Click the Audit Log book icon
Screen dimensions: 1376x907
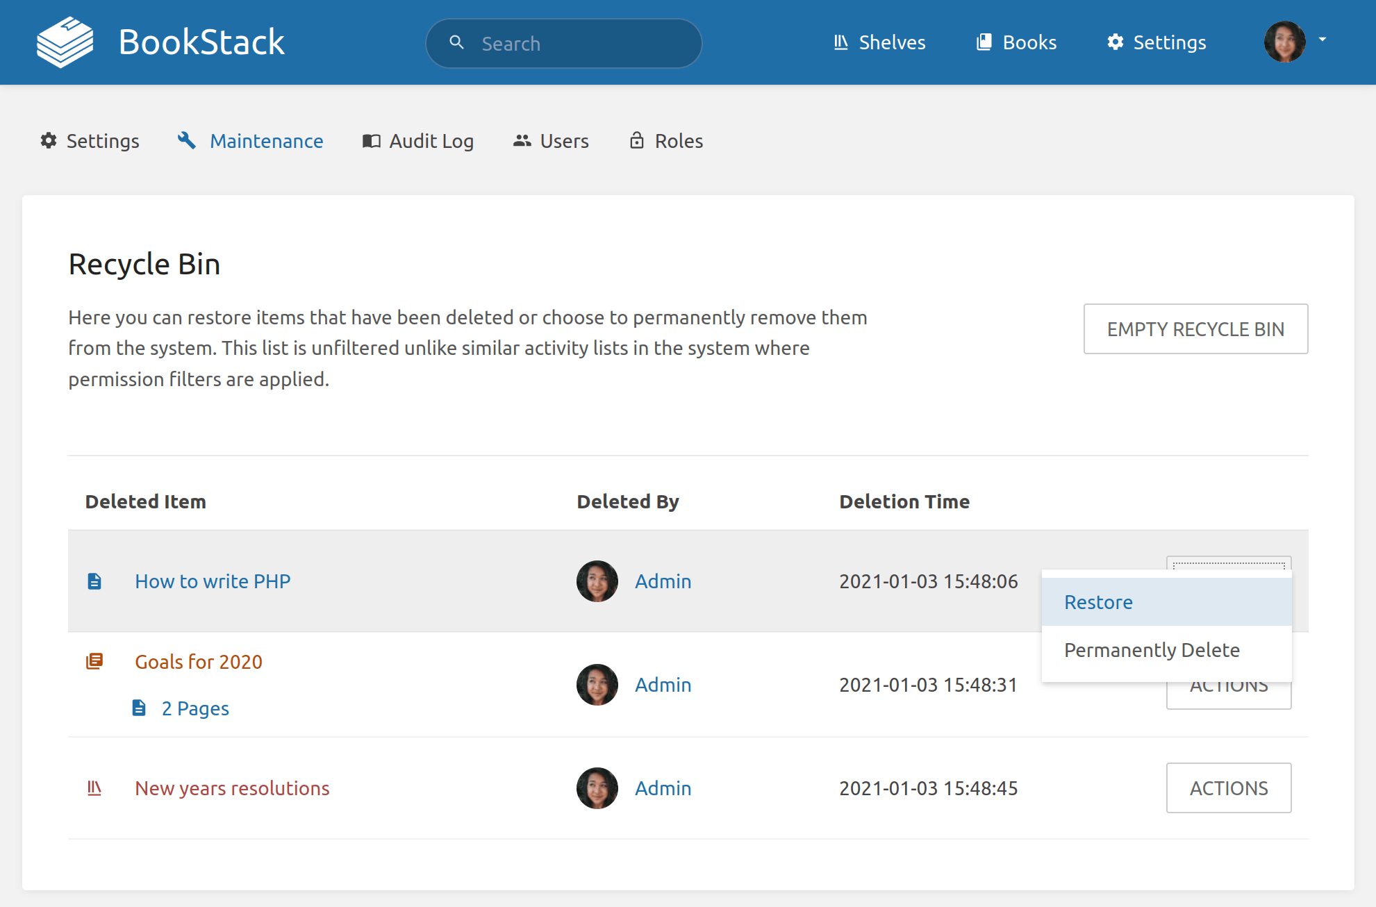372,141
